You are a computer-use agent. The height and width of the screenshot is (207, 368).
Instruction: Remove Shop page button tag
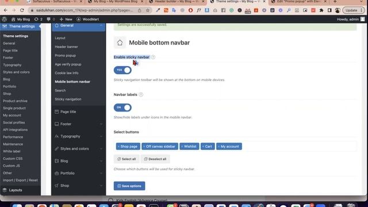click(x=118, y=147)
